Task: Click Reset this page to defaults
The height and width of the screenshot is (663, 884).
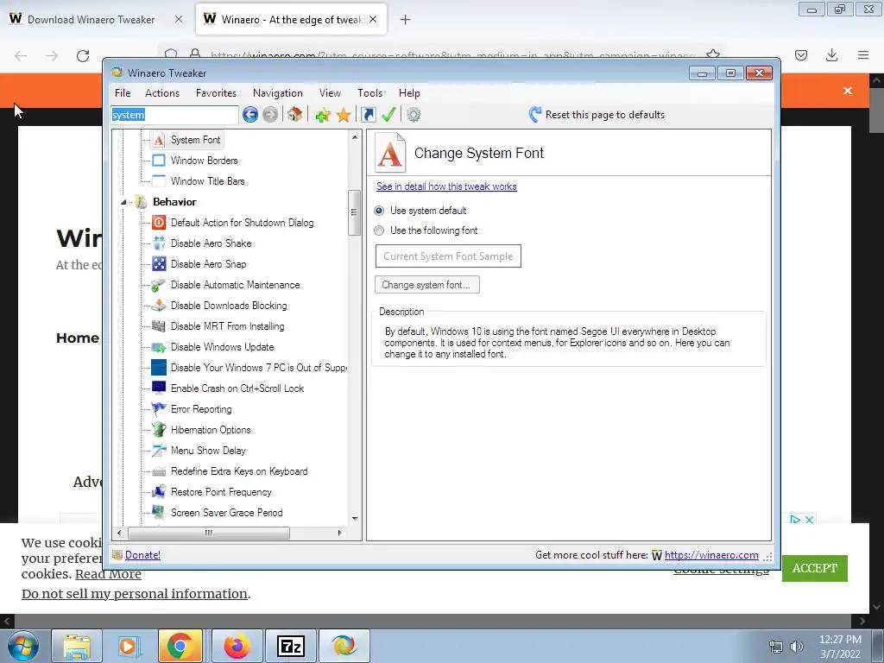Action: tap(597, 115)
